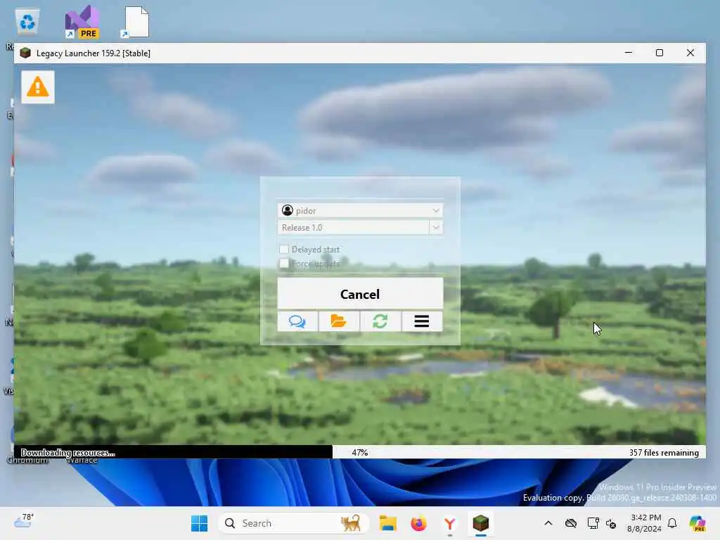Viewport: 720px width, 540px height.
Task: Click the Downloading resources status text
Action: pos(68,452)
